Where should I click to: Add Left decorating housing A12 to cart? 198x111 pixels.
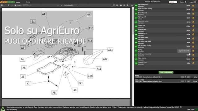point(193,47)
